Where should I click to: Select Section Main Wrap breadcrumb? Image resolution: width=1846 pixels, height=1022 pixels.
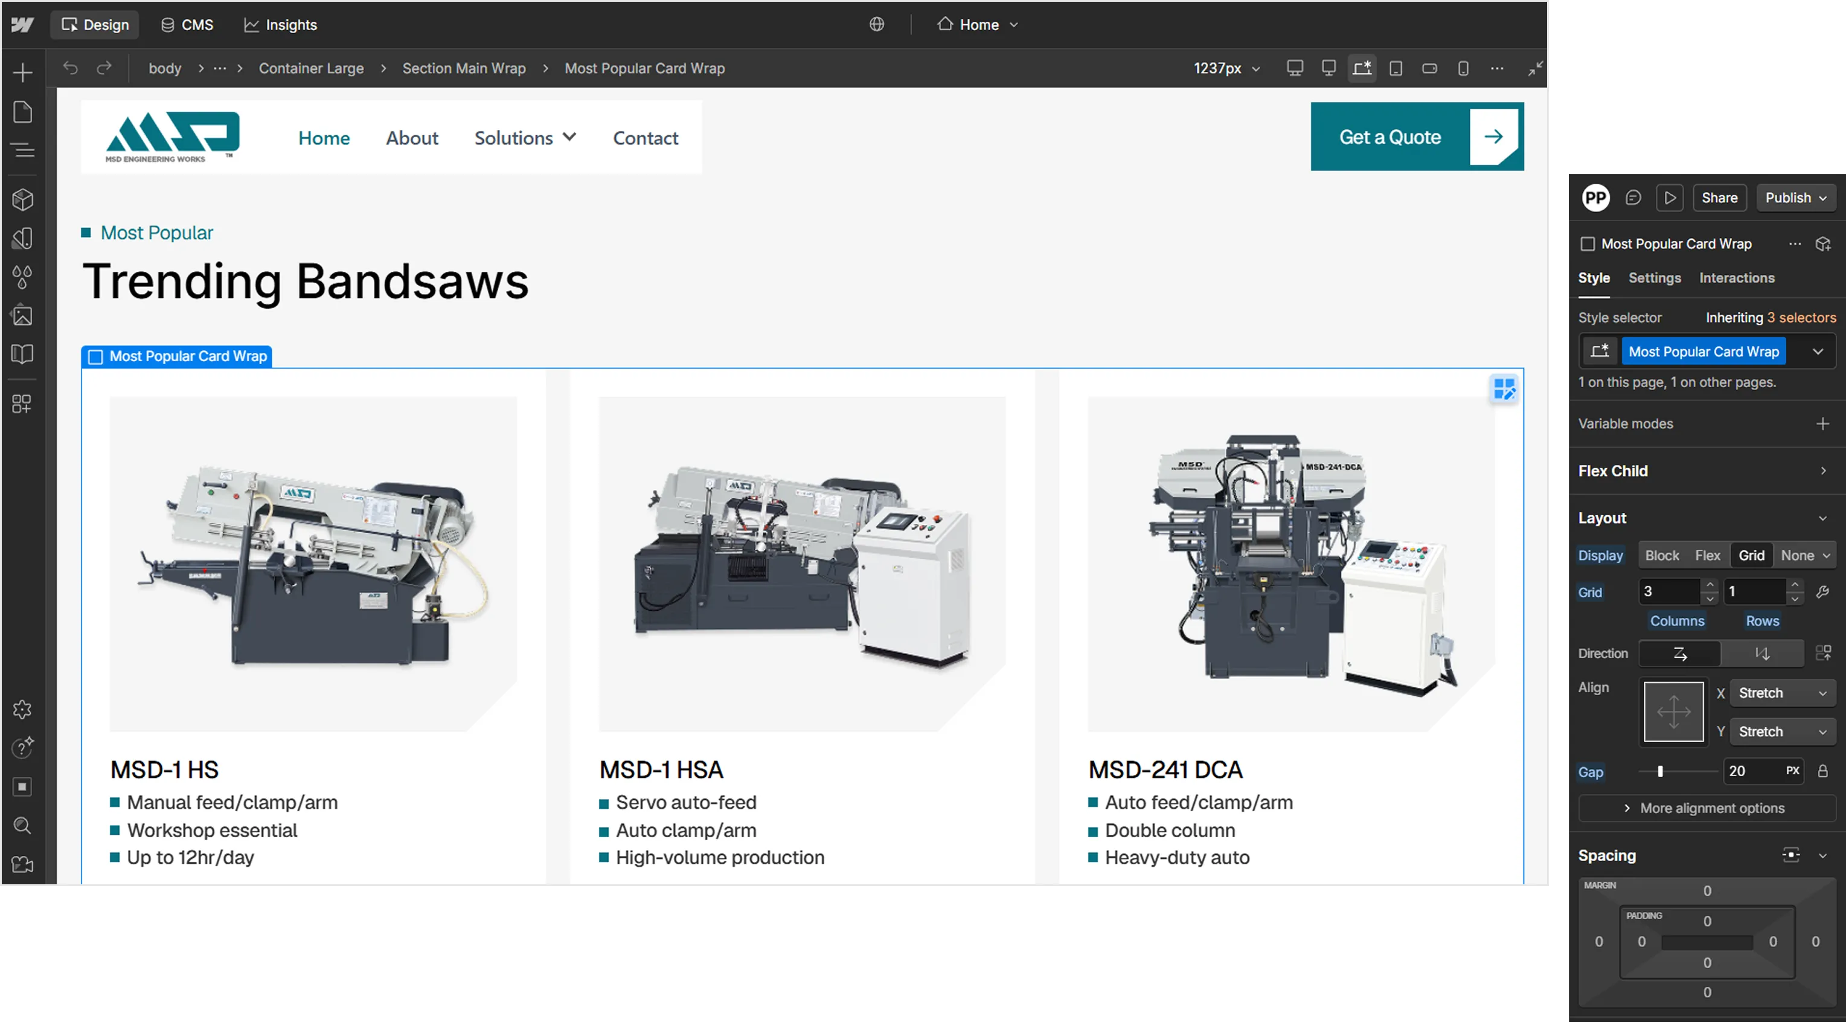coord(464,68)
